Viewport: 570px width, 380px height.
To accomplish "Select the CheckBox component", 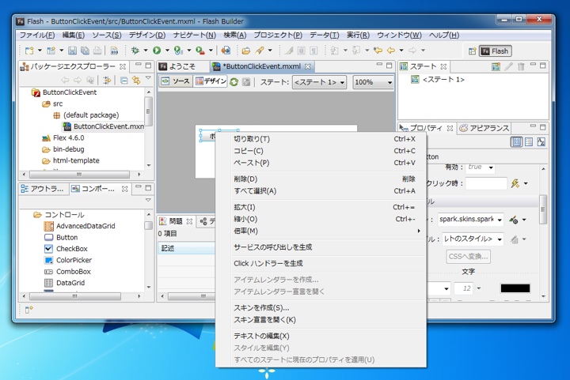I will point(66,249).
